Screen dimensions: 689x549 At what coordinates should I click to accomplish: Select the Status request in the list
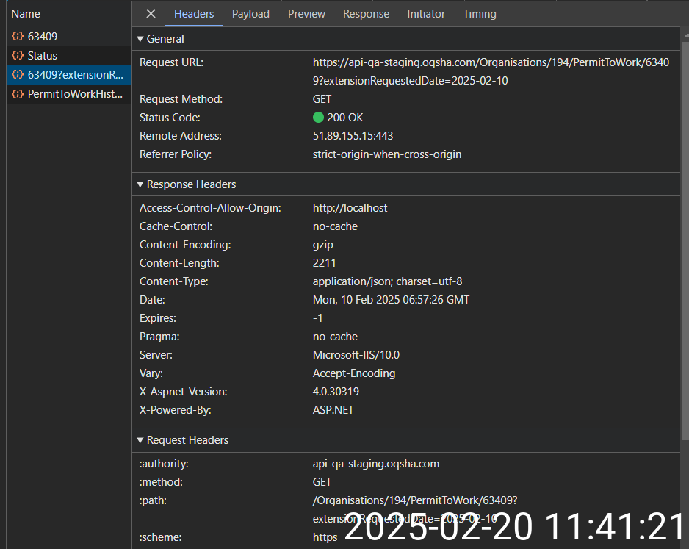(x=43, y=56)
